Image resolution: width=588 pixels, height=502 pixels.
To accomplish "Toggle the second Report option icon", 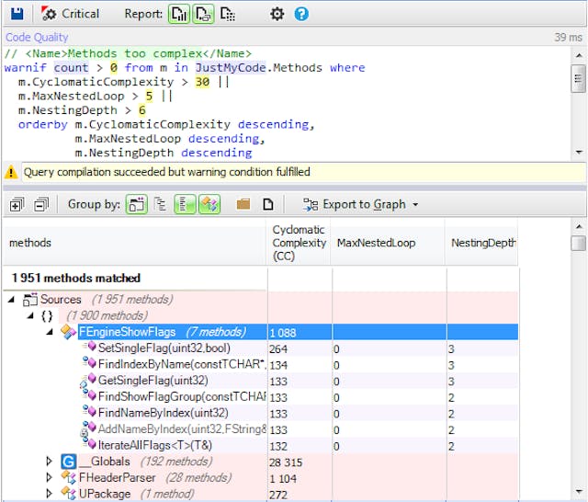I will point(203,14).
